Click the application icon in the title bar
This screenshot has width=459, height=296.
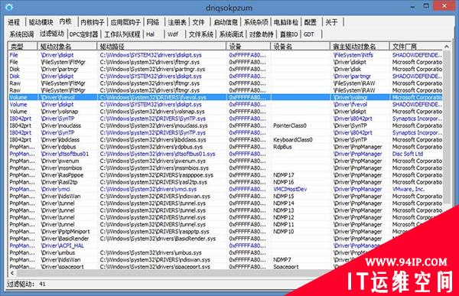coord(9,7)
